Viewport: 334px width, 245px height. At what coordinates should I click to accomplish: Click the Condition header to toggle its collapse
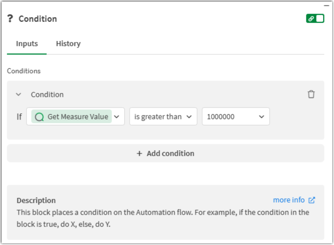(47, 94)
